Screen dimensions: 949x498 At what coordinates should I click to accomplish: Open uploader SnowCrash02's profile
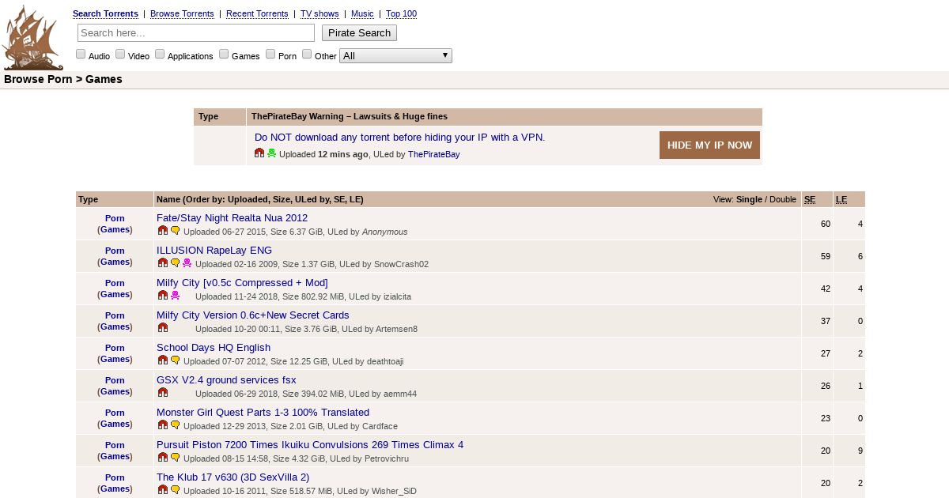[x=401, y=264]
